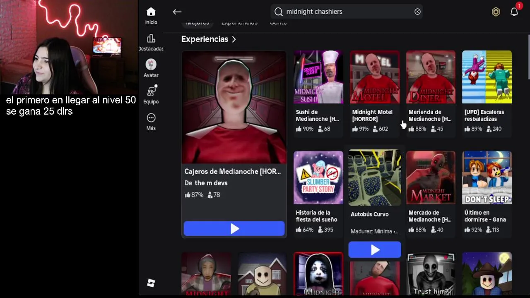Click the search magnifier icon
The image size is (530, 298).
[x=279, y=12]
